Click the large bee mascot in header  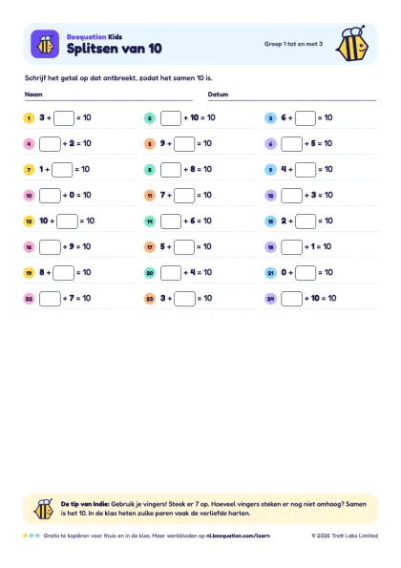pyautogui.click(x=352, y=44)
